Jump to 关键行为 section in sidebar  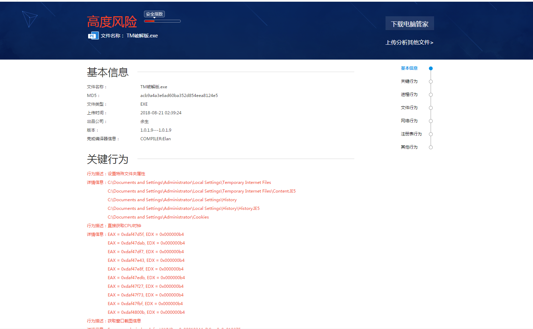[x=409, y=81]
